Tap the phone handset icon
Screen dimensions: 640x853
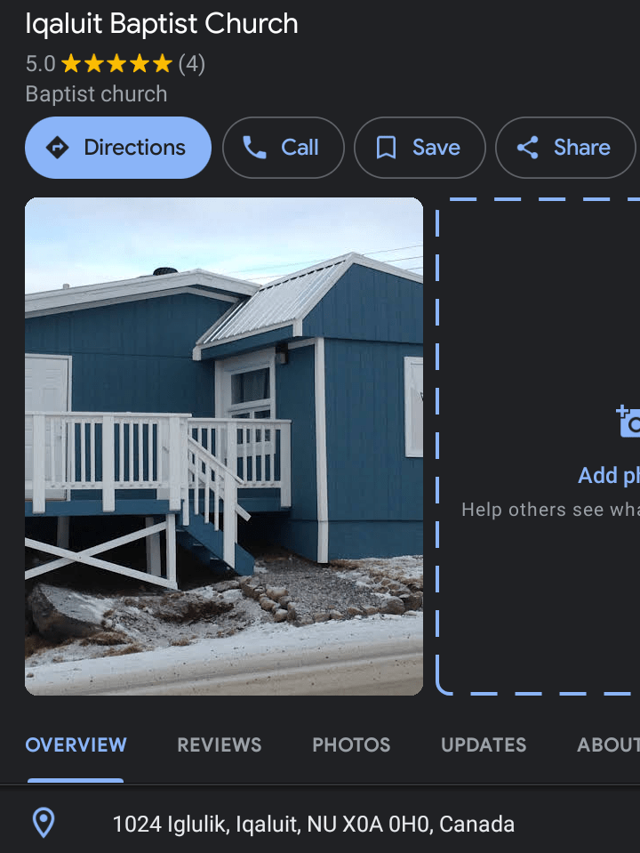(x=254, y=148)
